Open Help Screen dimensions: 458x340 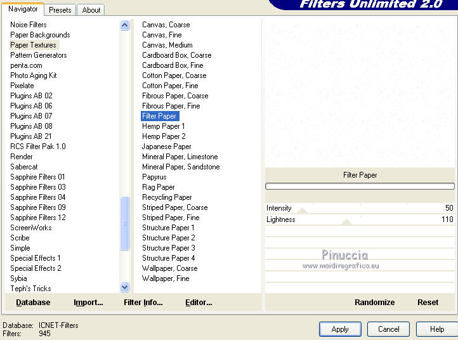click(436, 329)
